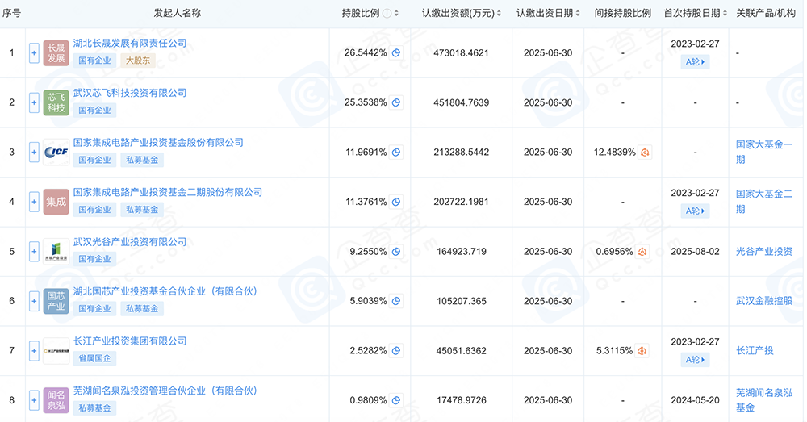Click the 大股东 tag in row 1

[x=138, y=61]
